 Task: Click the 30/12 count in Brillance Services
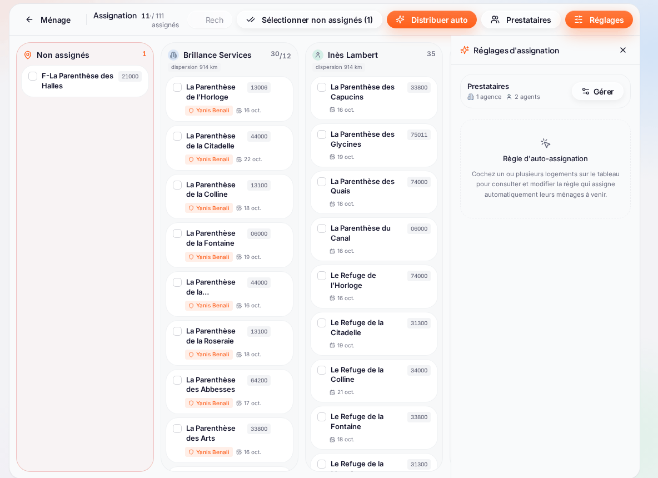pos(281,54)
